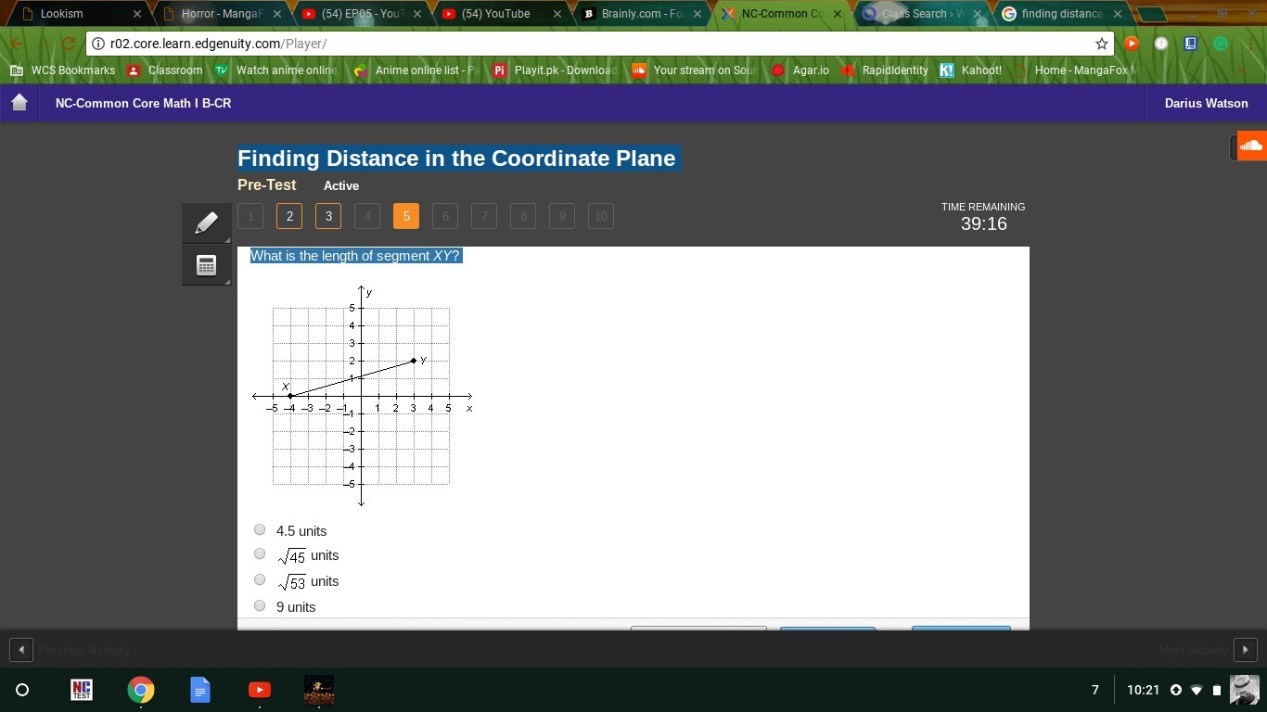This screenshot has height=712, width=1267.
Task: Go to current question 5
Action: pyautogui.click(x=406, y=216)
